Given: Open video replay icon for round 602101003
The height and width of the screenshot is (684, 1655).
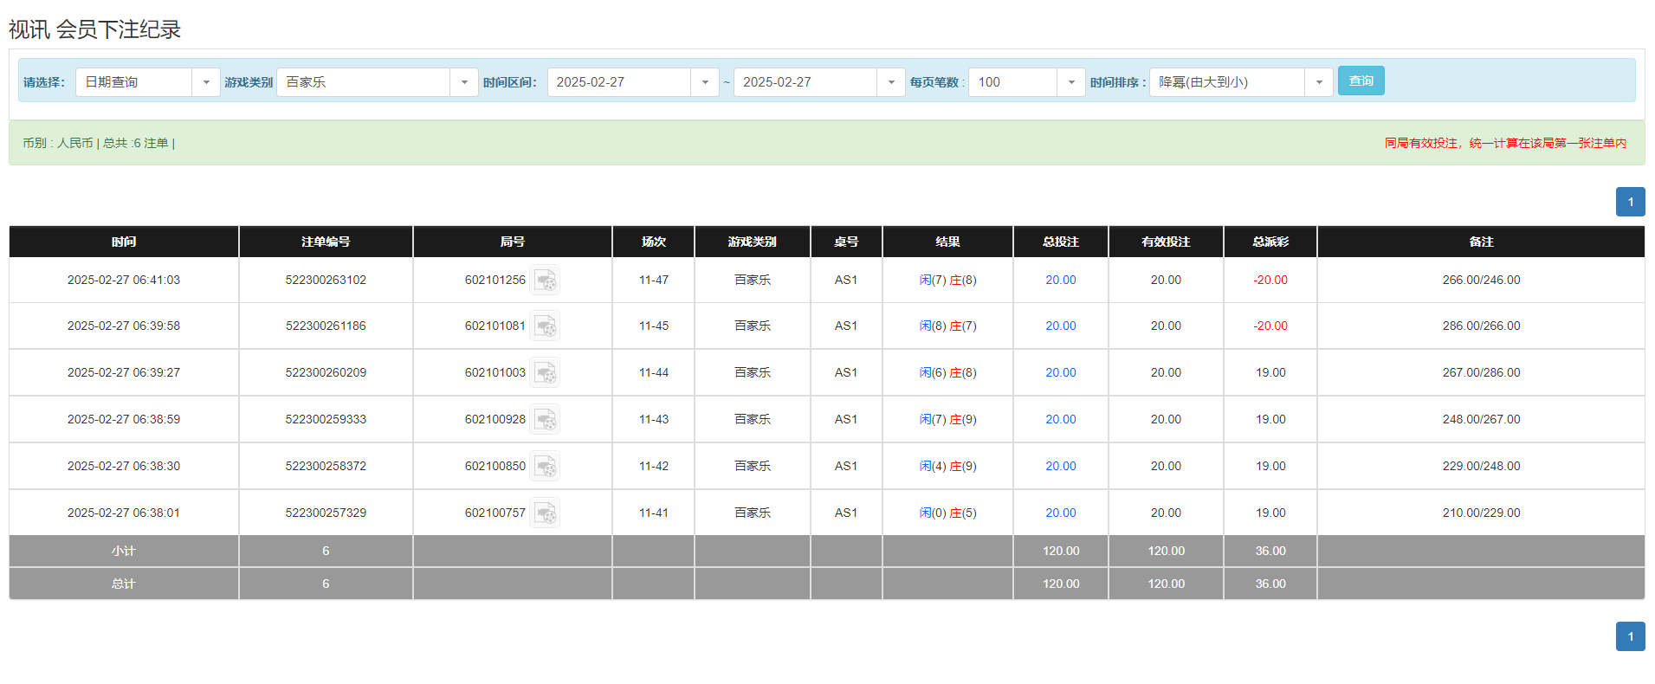Looking at the screenshot, I should (545, 373).
